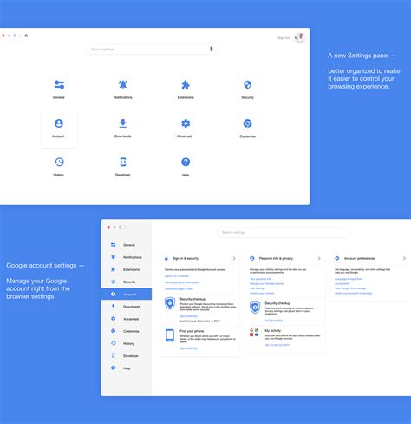
Task: Expand the Account preferences card chevron
Action: click(x=404, y=258)
